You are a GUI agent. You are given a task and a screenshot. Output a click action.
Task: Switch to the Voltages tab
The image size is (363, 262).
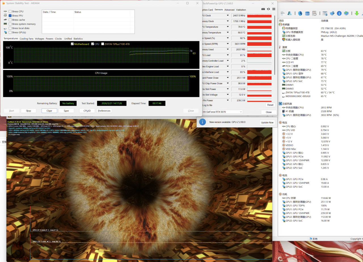tap(39, 39)
